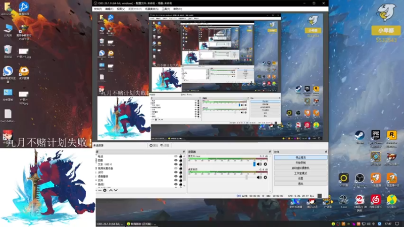Open source properties gear below sources list
Viewport: 404px width, 227px height.
(105, 190)
